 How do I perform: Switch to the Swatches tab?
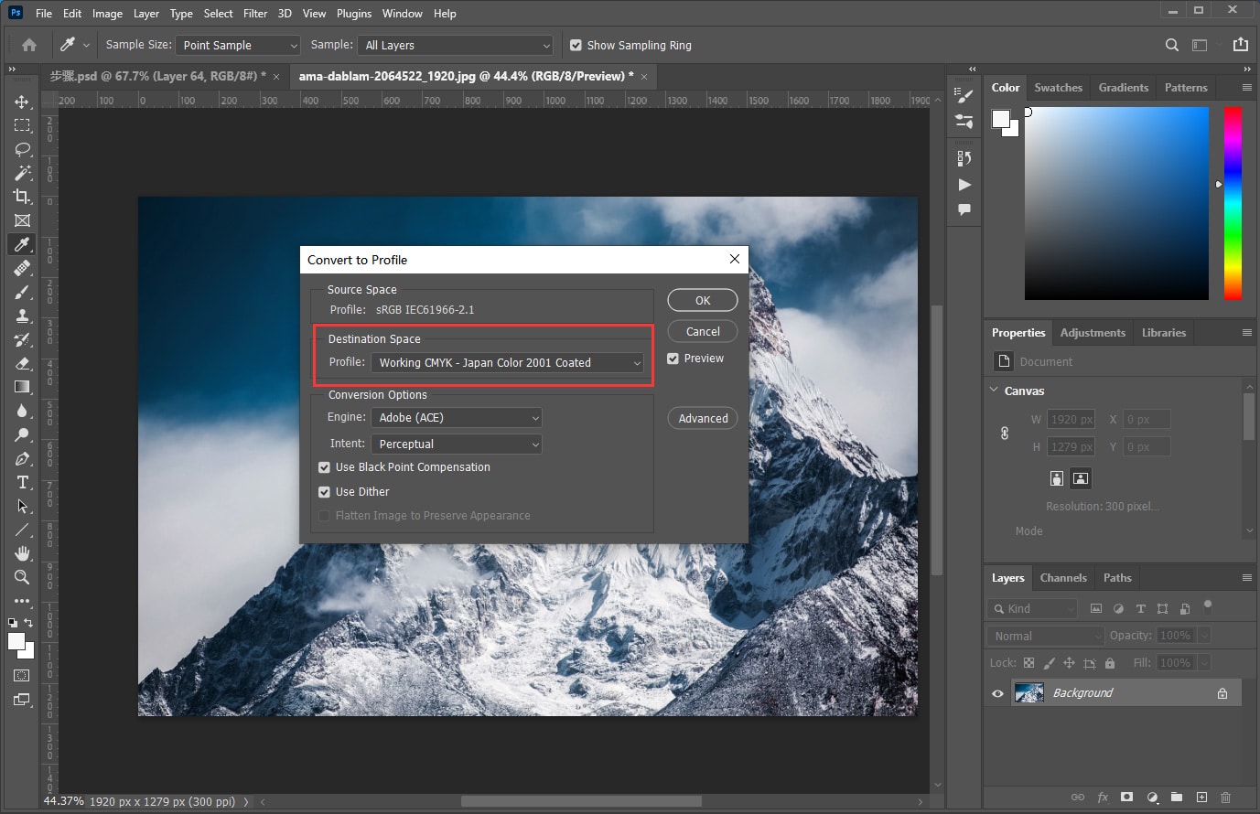[x=1058, y=88]
